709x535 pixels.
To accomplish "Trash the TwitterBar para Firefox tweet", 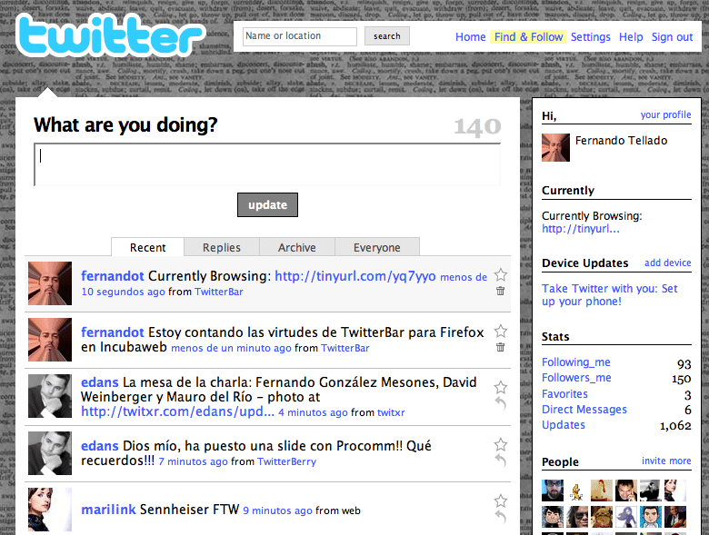I will (500, 347).
